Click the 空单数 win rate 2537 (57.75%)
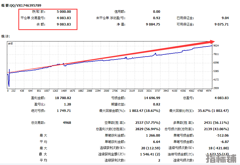 pyautogui.click(x=147, y=123)
